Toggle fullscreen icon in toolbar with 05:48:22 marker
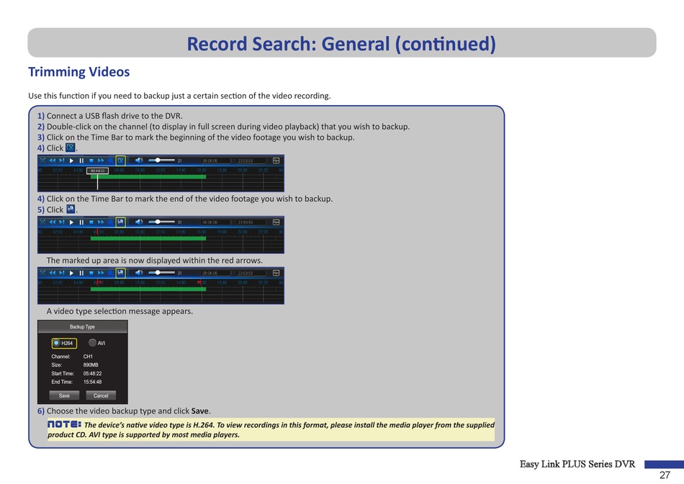Image resolution: width=684 pixels, height=484 pixels. click(x=42, y=161)
